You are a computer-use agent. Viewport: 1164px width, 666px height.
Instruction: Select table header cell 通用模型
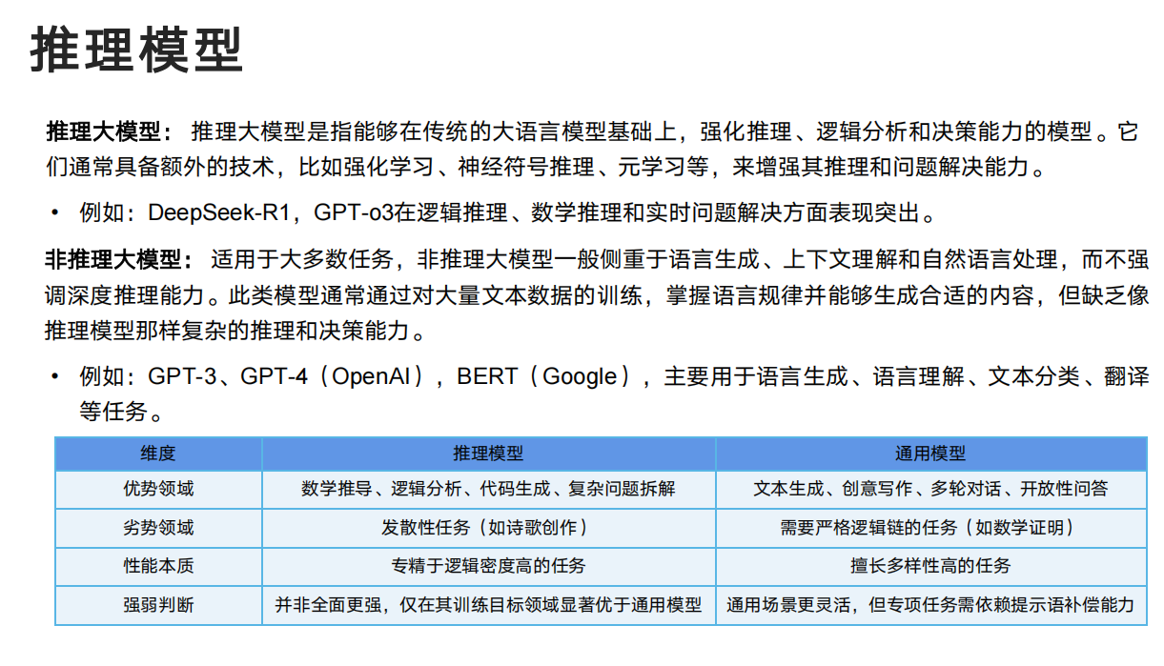pos(930,454)
